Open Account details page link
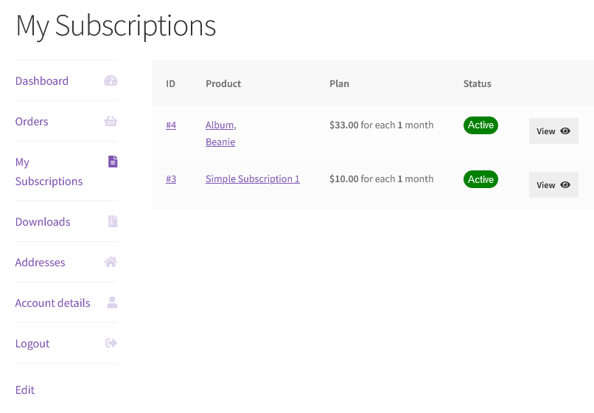Viewport: 594px width, 413px height. [x=52, y=303]
